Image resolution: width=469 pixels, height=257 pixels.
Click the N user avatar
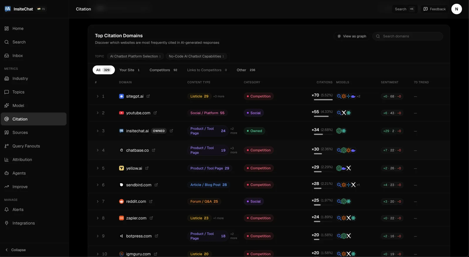point(456,9)
